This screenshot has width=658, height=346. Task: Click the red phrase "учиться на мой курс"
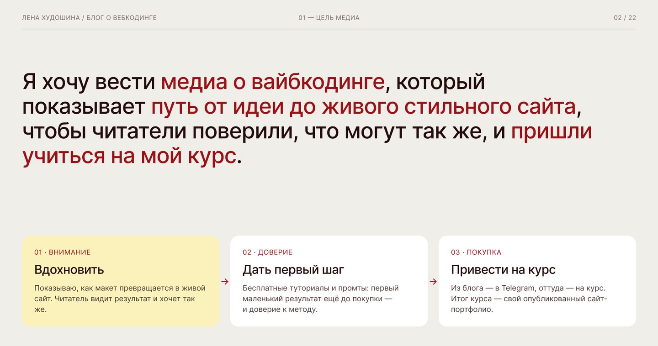pos(129,156)
